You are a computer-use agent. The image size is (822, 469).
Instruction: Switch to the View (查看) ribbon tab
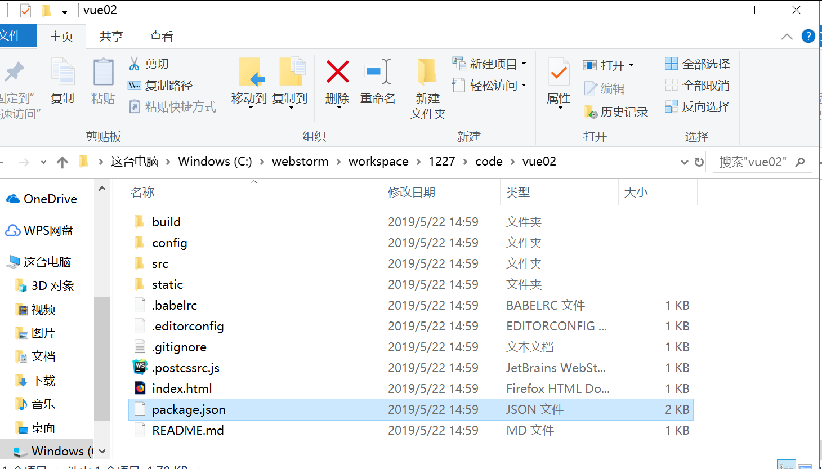coord(161,35)
